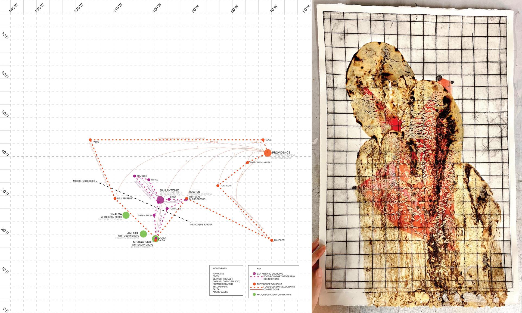Click the green Sinaloa corn crop circle
522x313 pixels.
[126, 215]
